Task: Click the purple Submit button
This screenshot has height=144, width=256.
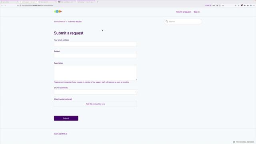Action: 66,118
